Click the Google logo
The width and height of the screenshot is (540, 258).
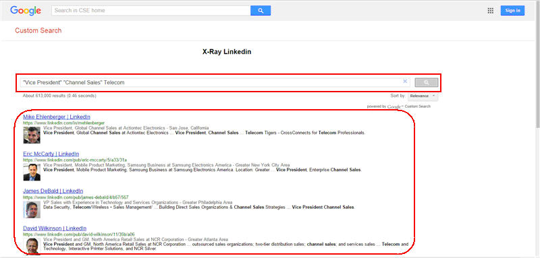pyautogui.click(x=26, y=11)
